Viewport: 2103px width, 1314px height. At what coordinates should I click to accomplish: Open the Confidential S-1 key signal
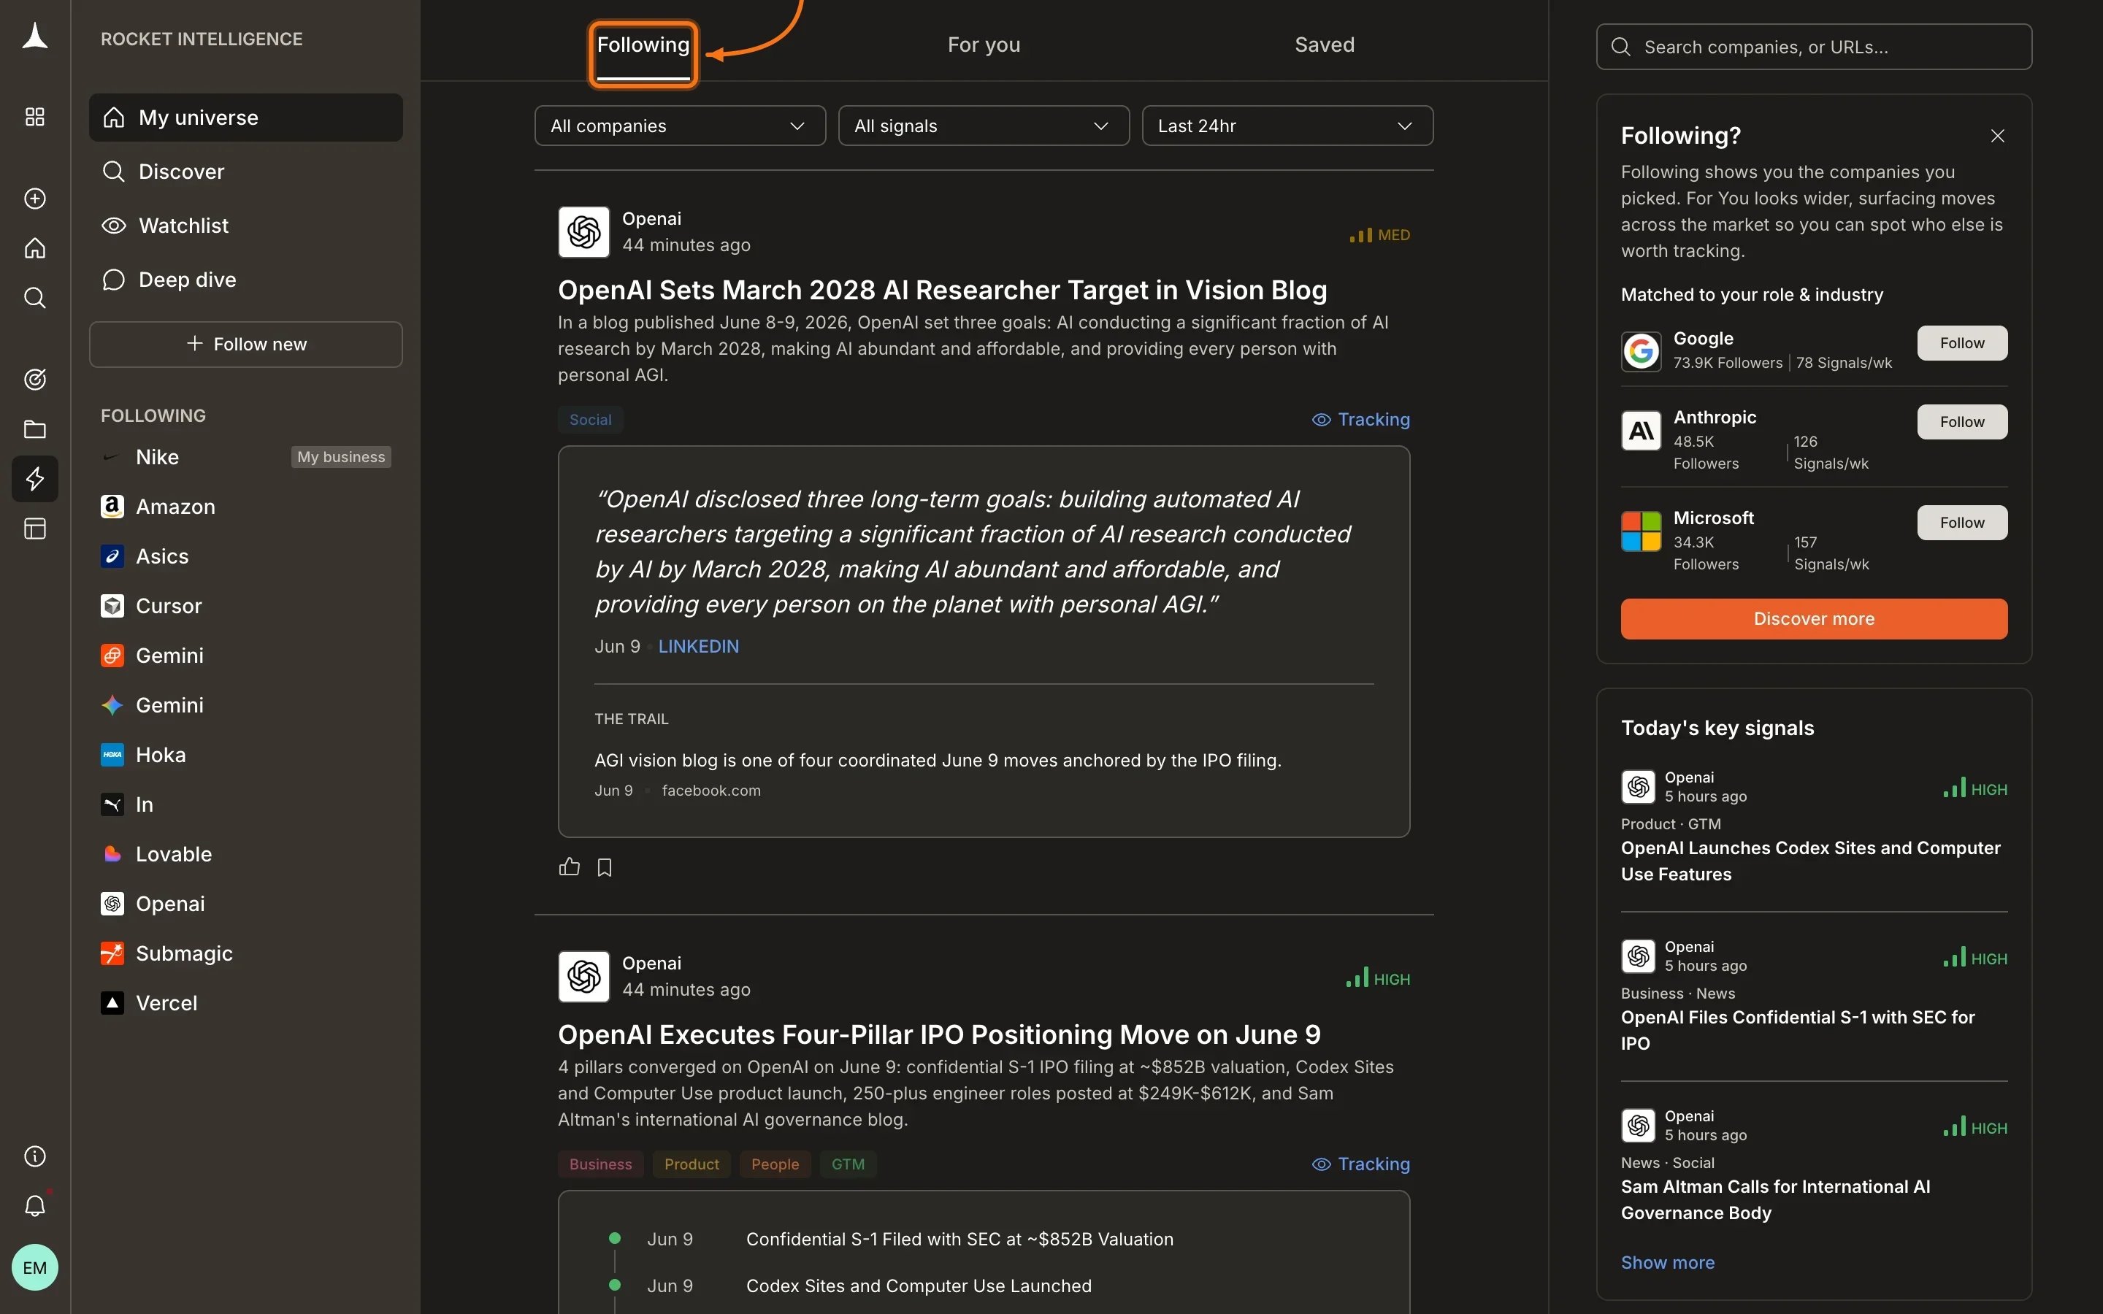pos(1798,1031)
